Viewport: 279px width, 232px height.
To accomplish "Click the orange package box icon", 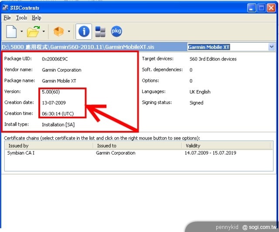I will pos(58,31).
